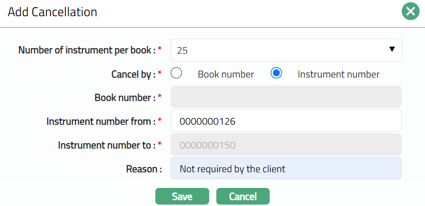Select the Instrument number radio button

[276, 74]
